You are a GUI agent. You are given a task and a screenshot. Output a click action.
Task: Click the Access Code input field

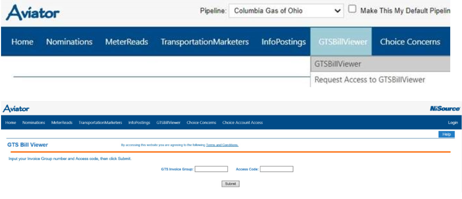(x=276, y=169)
